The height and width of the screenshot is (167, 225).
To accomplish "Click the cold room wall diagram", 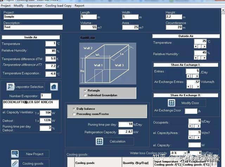I will 108,63.
